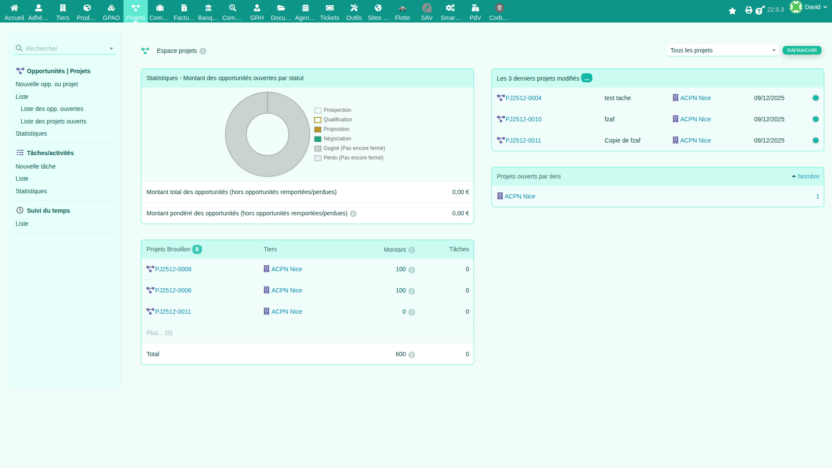
Task: Open the Accueil home icon
Action: tap(14, 8)
